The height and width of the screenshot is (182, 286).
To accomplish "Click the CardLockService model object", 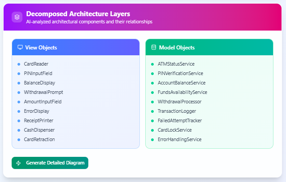I will coord(176,130).
